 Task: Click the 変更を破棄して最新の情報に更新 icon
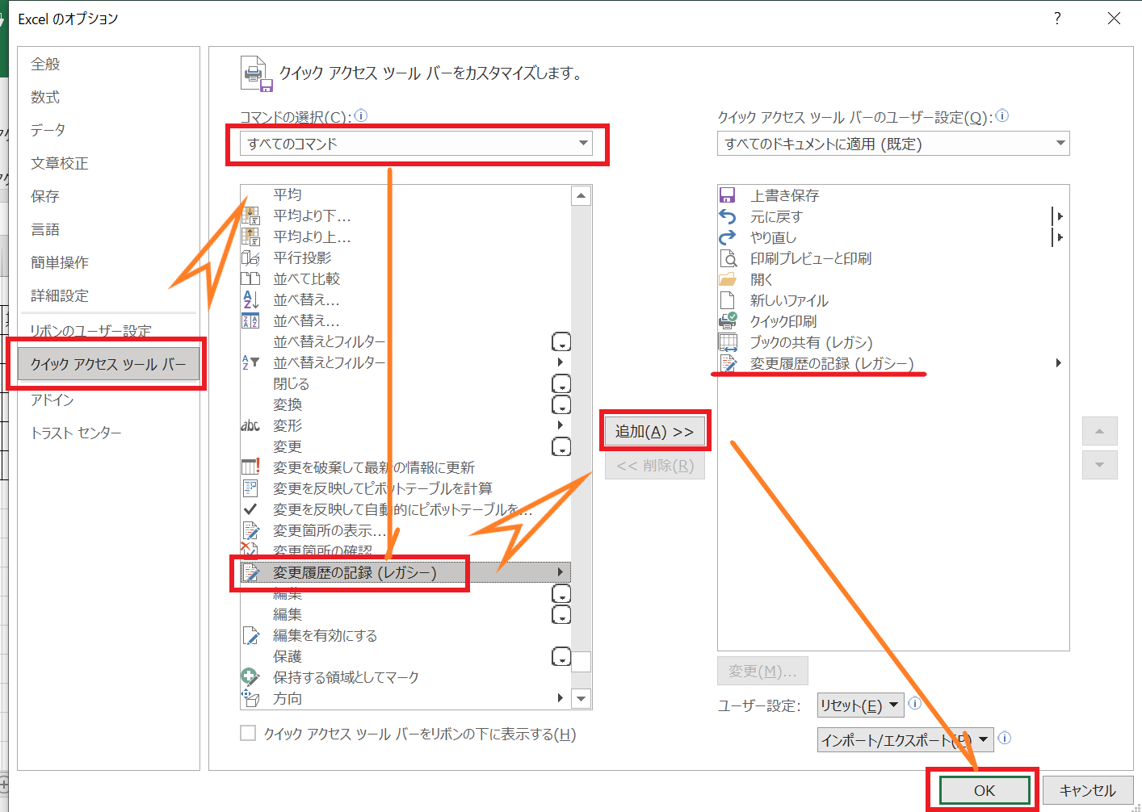250,467
